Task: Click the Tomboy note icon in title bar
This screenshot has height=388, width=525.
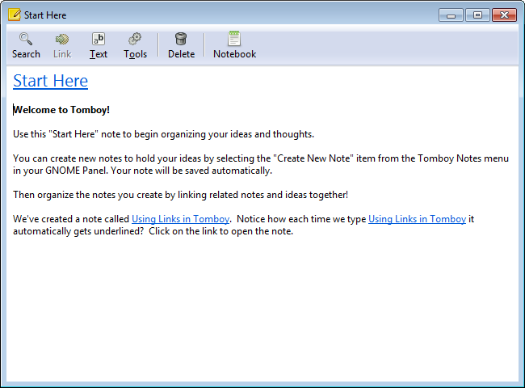Action: (x=15, y=15)
